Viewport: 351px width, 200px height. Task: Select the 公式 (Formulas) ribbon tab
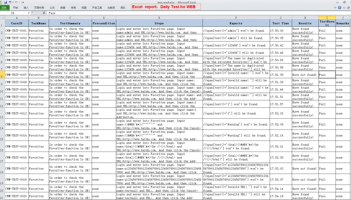tap(52, 8)
